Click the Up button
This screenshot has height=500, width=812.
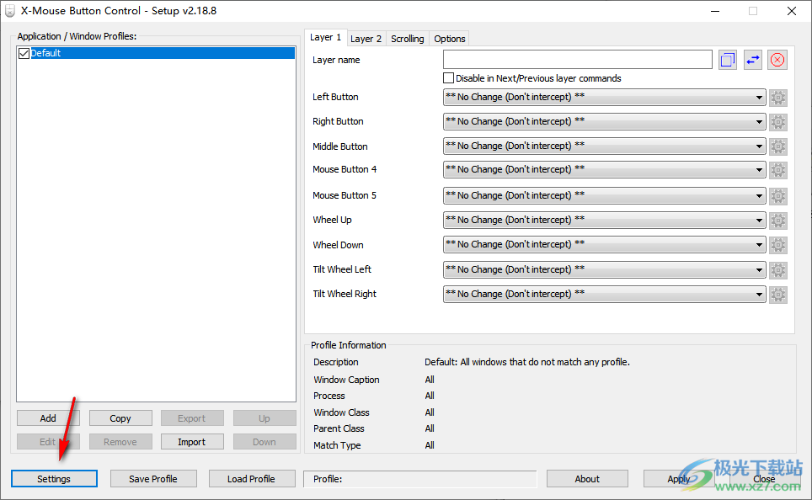264,418
